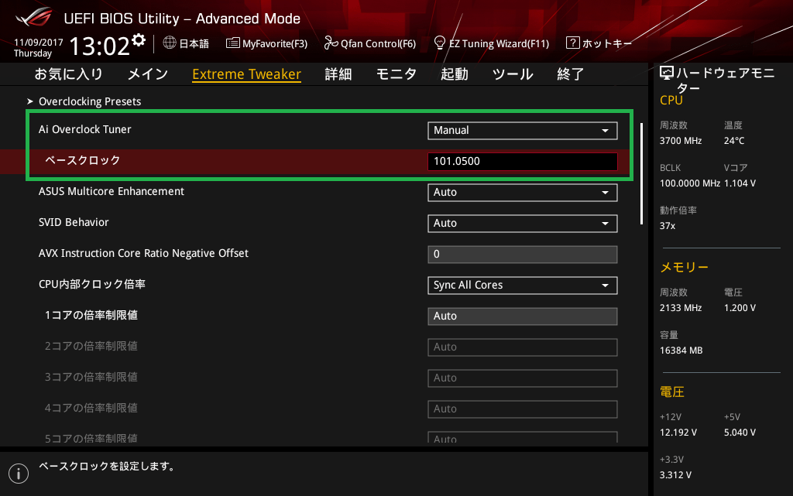
Task: Click AVX Instruction Core Ratio Negative Offset field
Action: 523,255
